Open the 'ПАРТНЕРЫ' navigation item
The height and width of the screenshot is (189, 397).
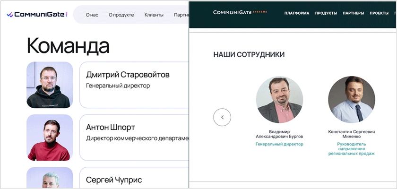354,13
